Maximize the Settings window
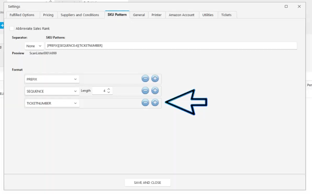This screenshot has height=194, width=312. pos(286,6)
